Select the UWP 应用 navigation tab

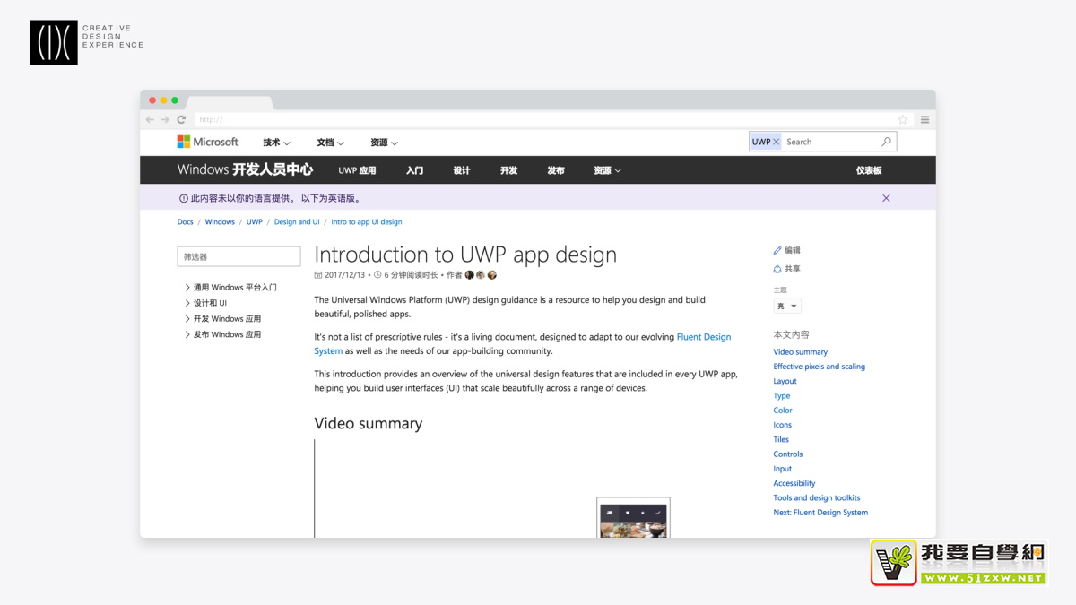click(357, 170)
